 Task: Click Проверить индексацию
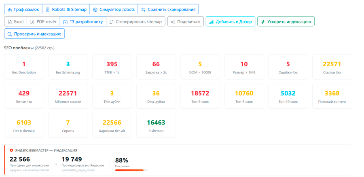click(x=34, y=34)
